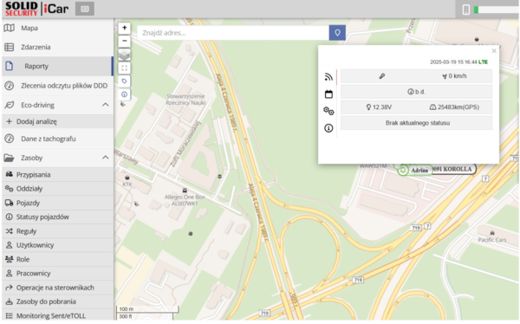Viewport: 520px width, 324px height.
Task: Toggle the sidebar with header menu button
Action: tap(85, 9)
